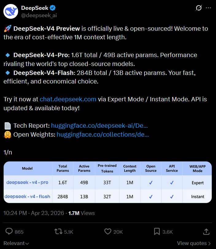Click the @deepseek_ai handle

coord(39,15)
